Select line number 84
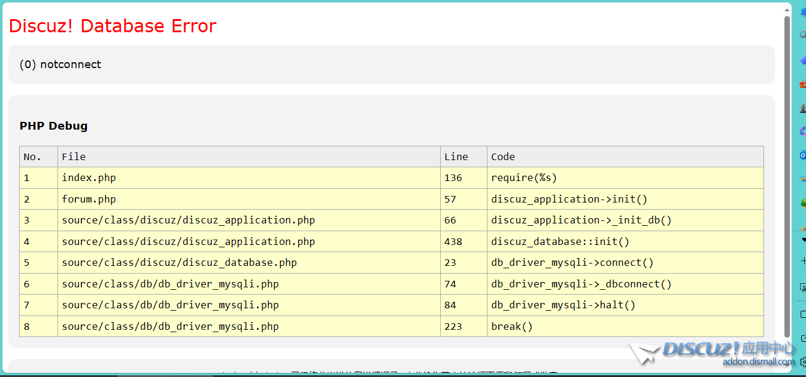The height and width of the screenshot is (377, 806). tap(450, 305)
